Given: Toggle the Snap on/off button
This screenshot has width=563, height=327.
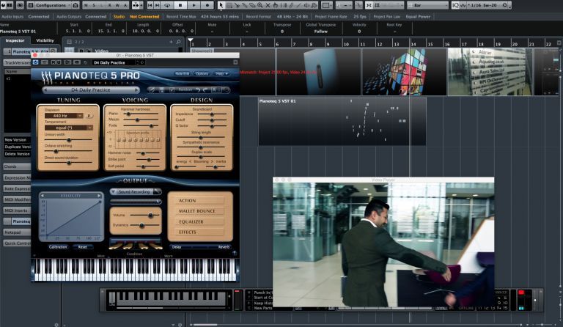Looking at the screenshot, I should [369, 5].
